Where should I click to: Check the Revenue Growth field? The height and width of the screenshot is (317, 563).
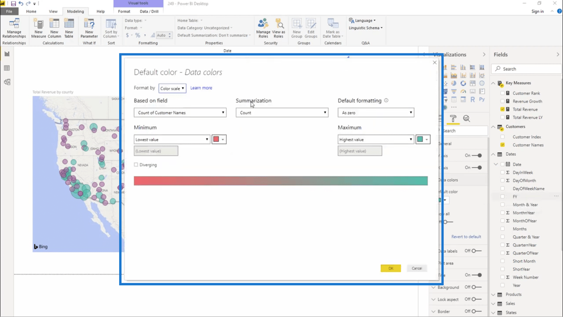502,101
